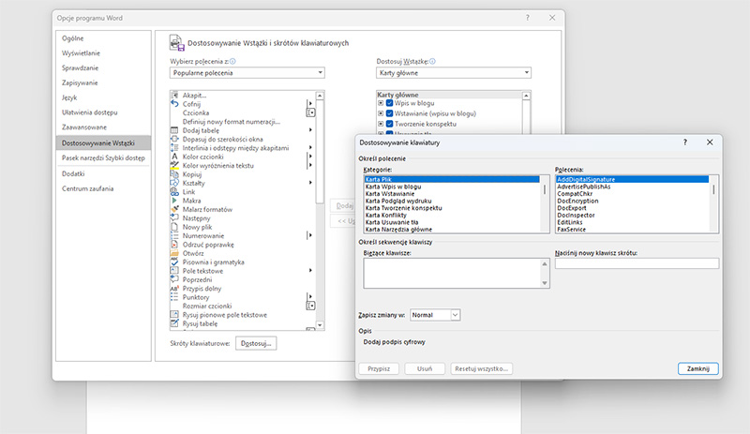
Task: Select the Kształty shapes icon
Action: pyautogui.click(x=174, y=183)
